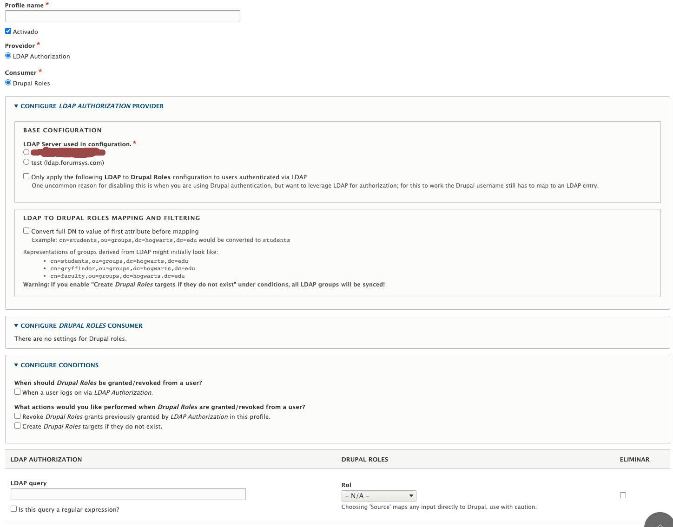
Task: Click the LDAP AUTHORIZATION column header
Action: pos(46,459)
